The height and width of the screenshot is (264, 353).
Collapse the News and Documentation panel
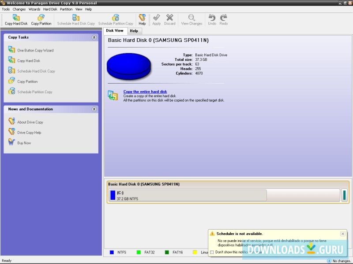(94, 109)
